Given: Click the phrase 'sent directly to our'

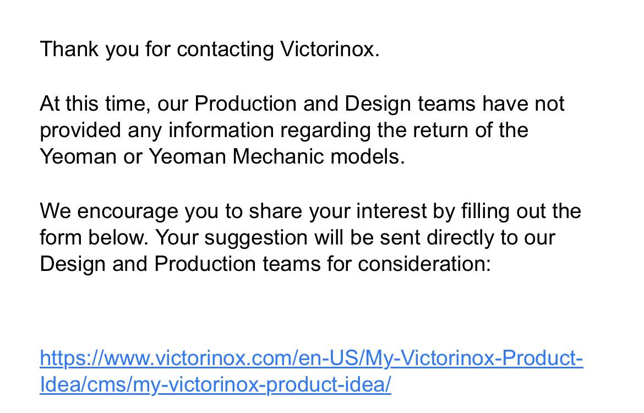Looking at the screenshot, I should point(467,237).
